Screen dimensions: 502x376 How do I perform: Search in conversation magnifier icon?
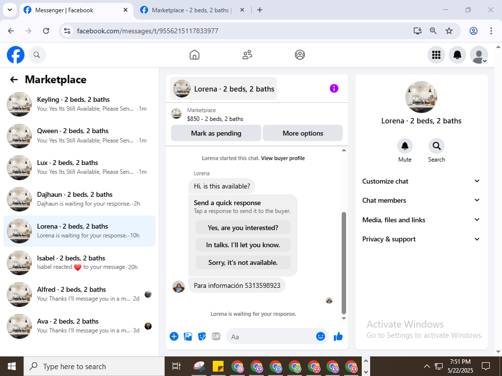pos(436,146)
